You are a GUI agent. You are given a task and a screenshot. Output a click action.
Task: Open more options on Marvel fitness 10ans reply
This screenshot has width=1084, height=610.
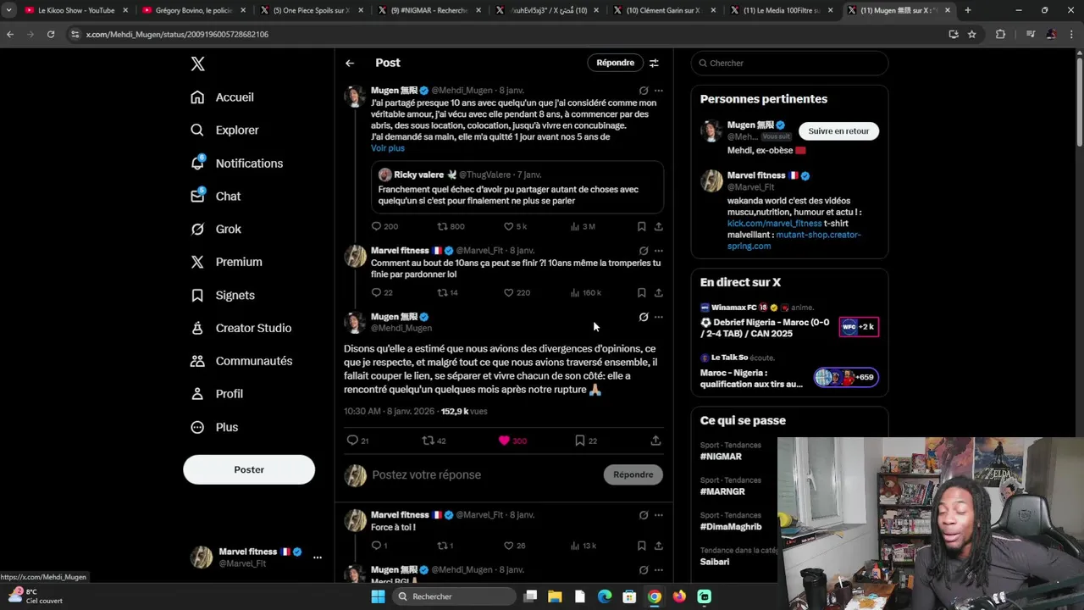(658, 251)
